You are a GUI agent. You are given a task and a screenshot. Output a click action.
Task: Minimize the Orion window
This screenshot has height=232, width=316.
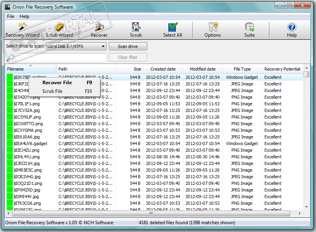click(279, 5)
